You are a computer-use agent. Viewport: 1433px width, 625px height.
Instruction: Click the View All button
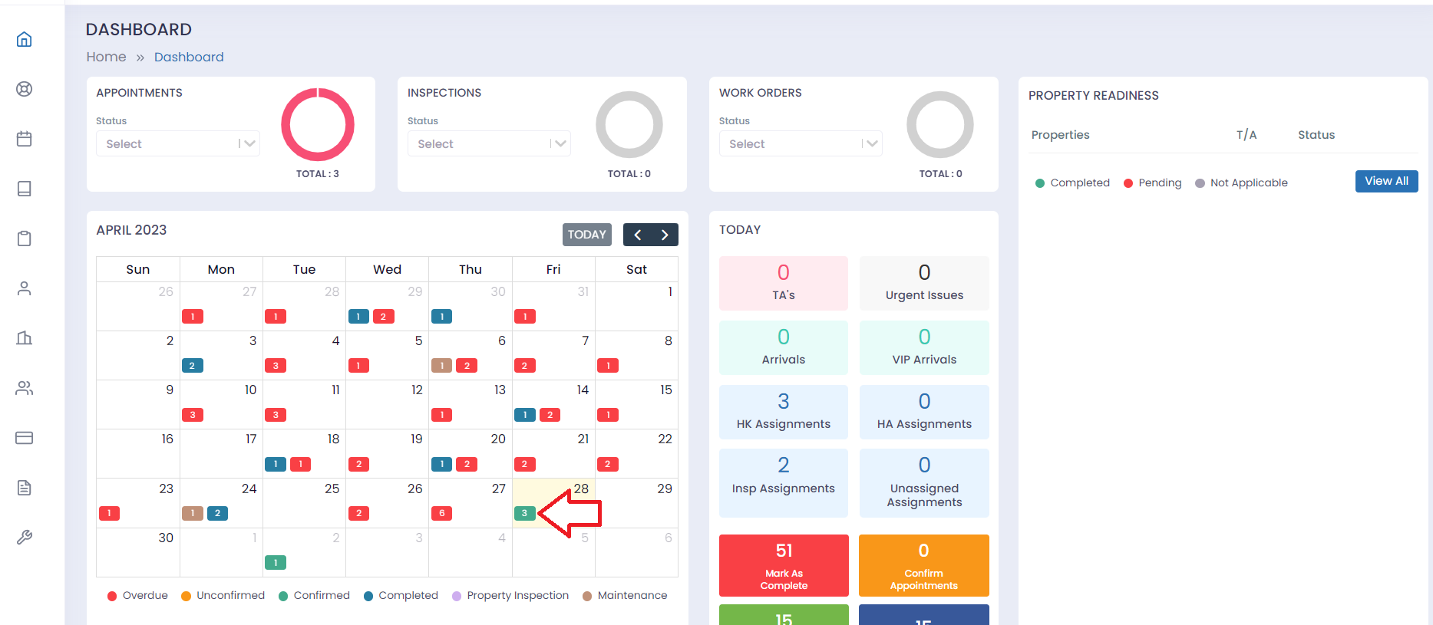1386,181
